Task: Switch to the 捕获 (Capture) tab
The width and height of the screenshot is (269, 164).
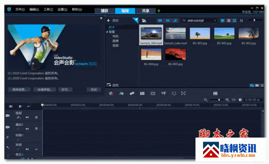Action: 104,11
